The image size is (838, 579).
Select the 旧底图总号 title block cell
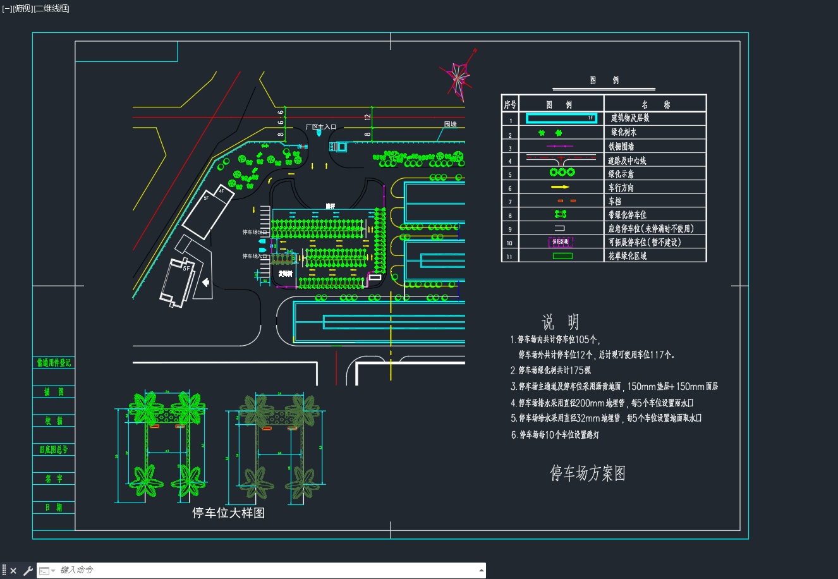tap(54, 449)
